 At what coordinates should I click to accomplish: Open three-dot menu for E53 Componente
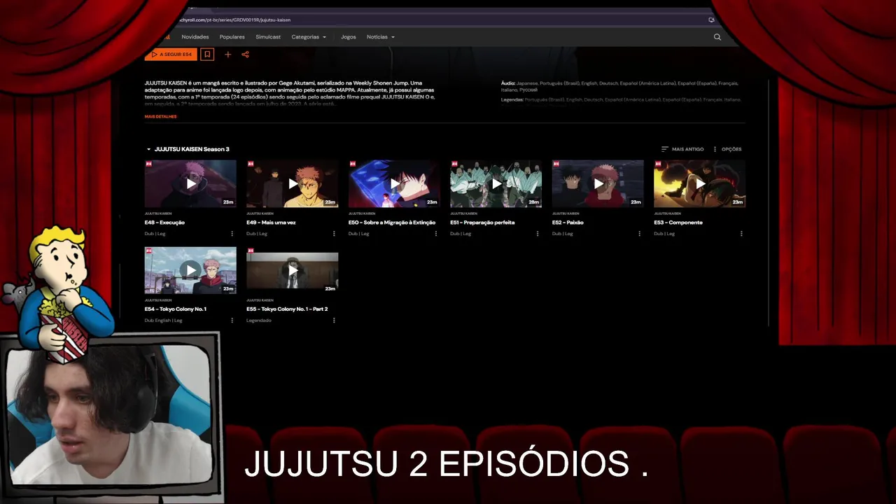tap(741, 234)
